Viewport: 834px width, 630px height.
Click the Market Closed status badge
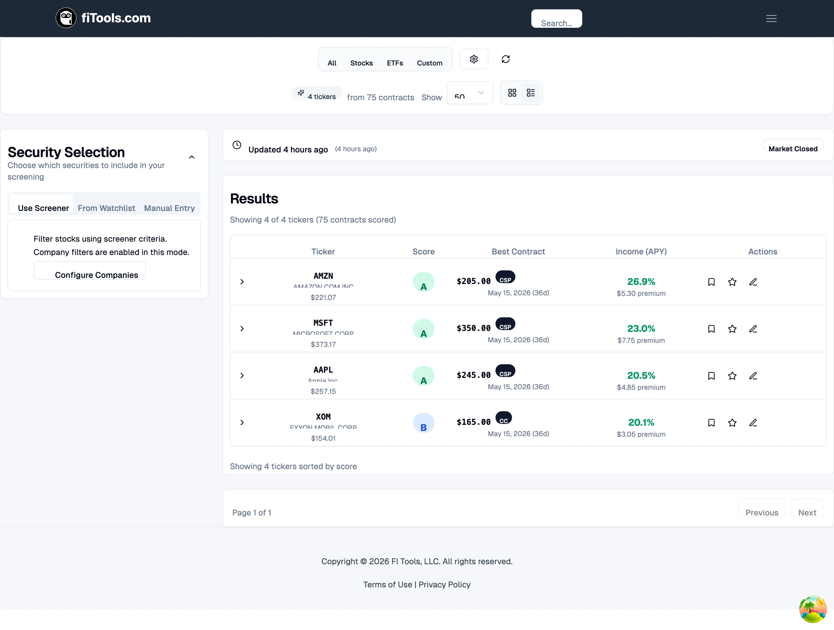(x=793, y=145)
